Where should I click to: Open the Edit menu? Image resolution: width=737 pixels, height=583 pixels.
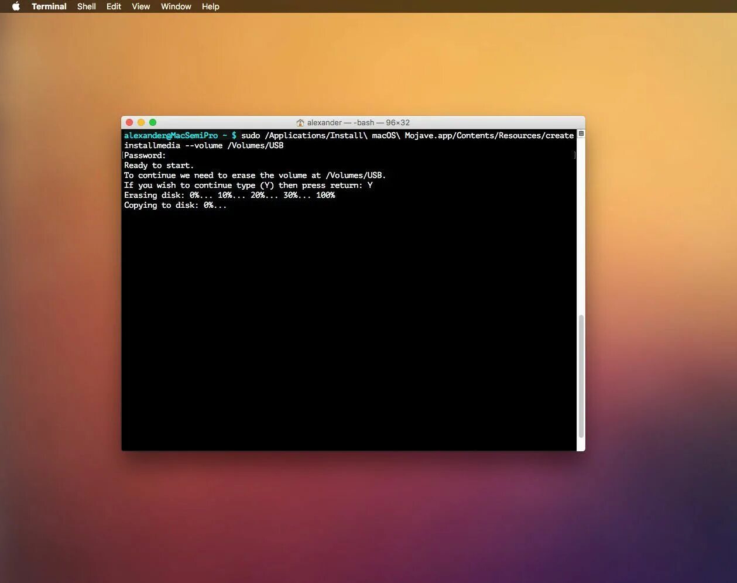click(114, 6)
